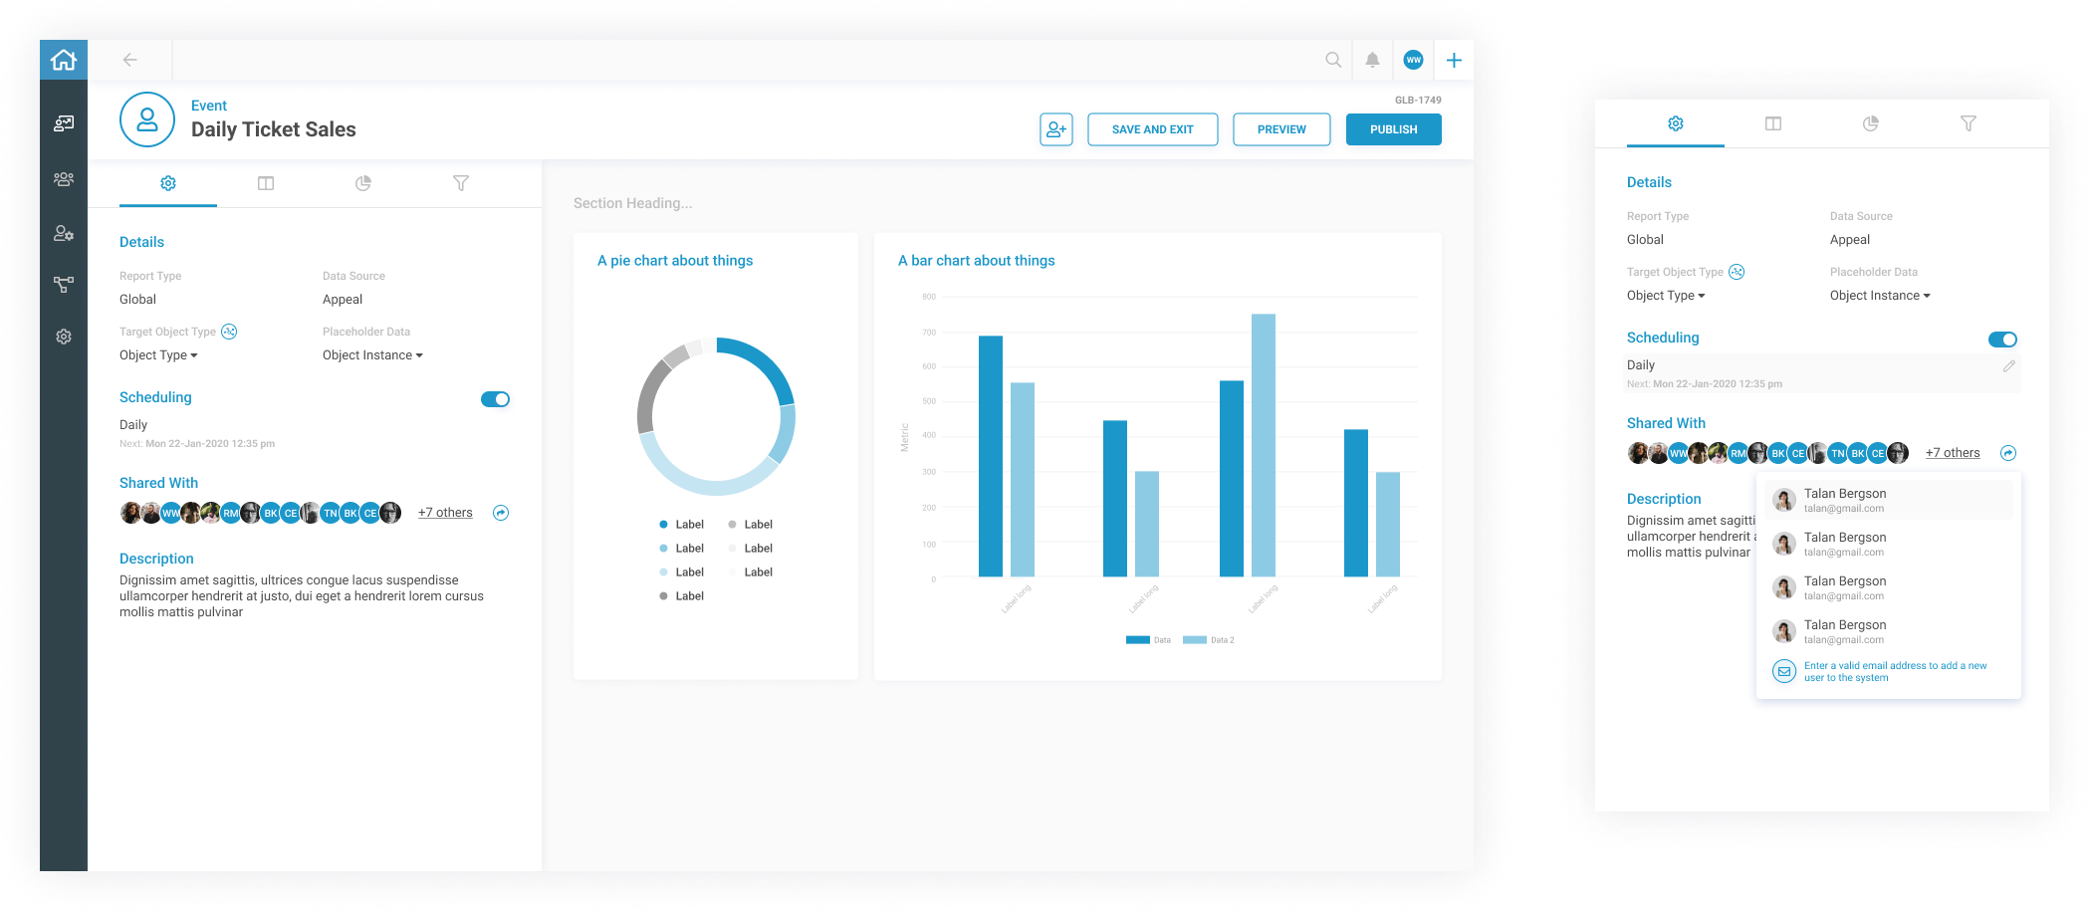Click the home icon in sidebar

[x=64, y=60]
